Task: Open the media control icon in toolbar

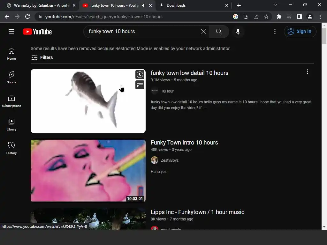Action: point(289,17)
